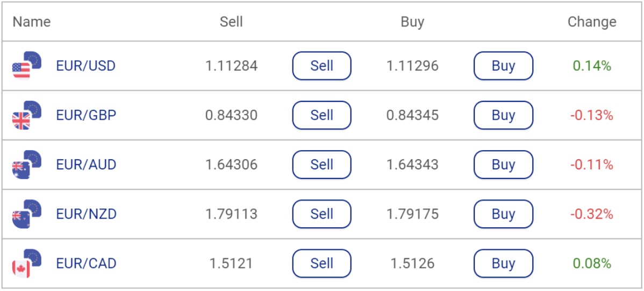Sell the EUR/AUD pair
Screen dimensions: 644x291
click(321, 165)
